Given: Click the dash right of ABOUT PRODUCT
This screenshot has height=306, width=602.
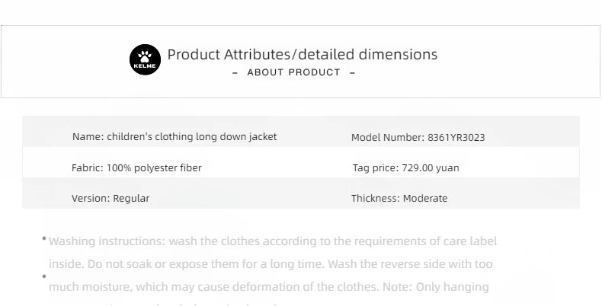Looking at the screenshot, I should 352,72.
